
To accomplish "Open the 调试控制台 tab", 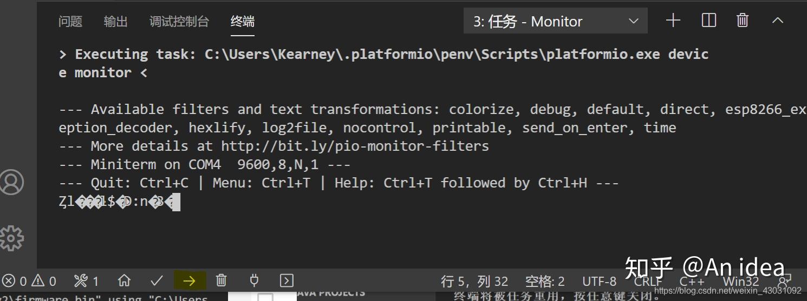I will pyautogui.click(x=179, y=22).
